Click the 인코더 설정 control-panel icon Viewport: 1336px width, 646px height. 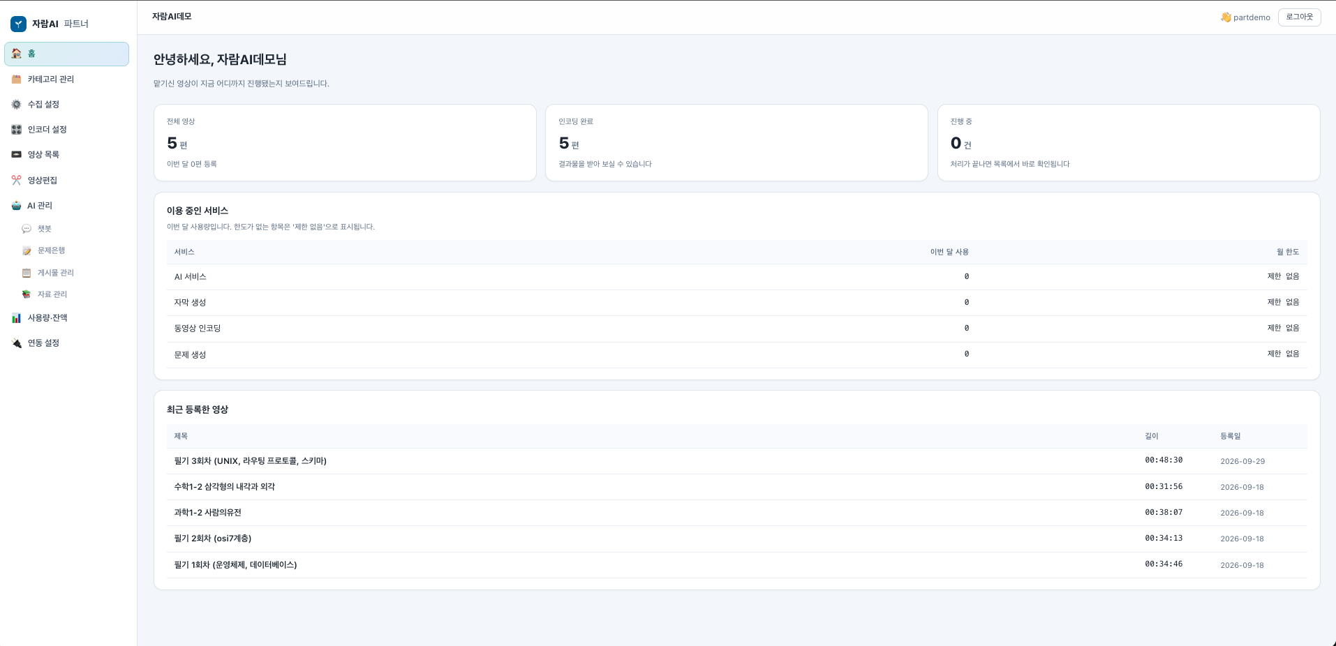coord(17,130)
